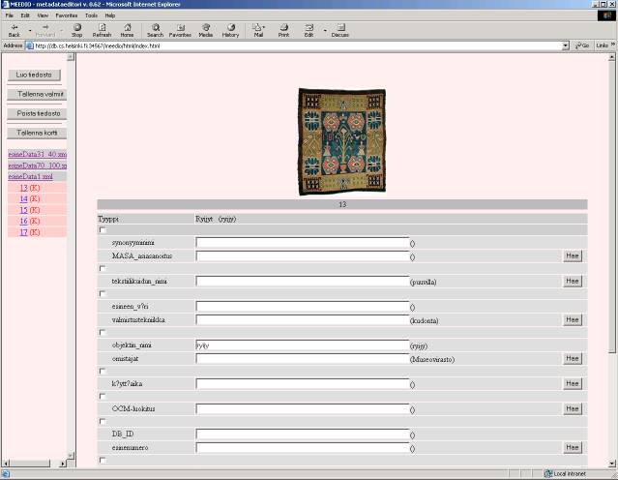Click the objektin_nimi field containing ryijy
Image resolution: width=618 pixels, height=480 pixels.
click(303, 345)
